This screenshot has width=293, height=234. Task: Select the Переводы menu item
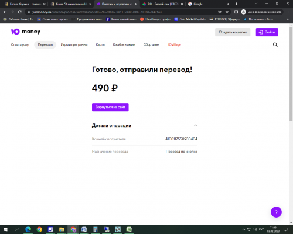[45, 44]
